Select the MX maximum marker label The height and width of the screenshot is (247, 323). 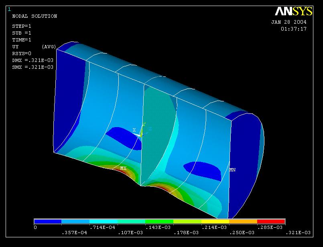click(123, 168)
